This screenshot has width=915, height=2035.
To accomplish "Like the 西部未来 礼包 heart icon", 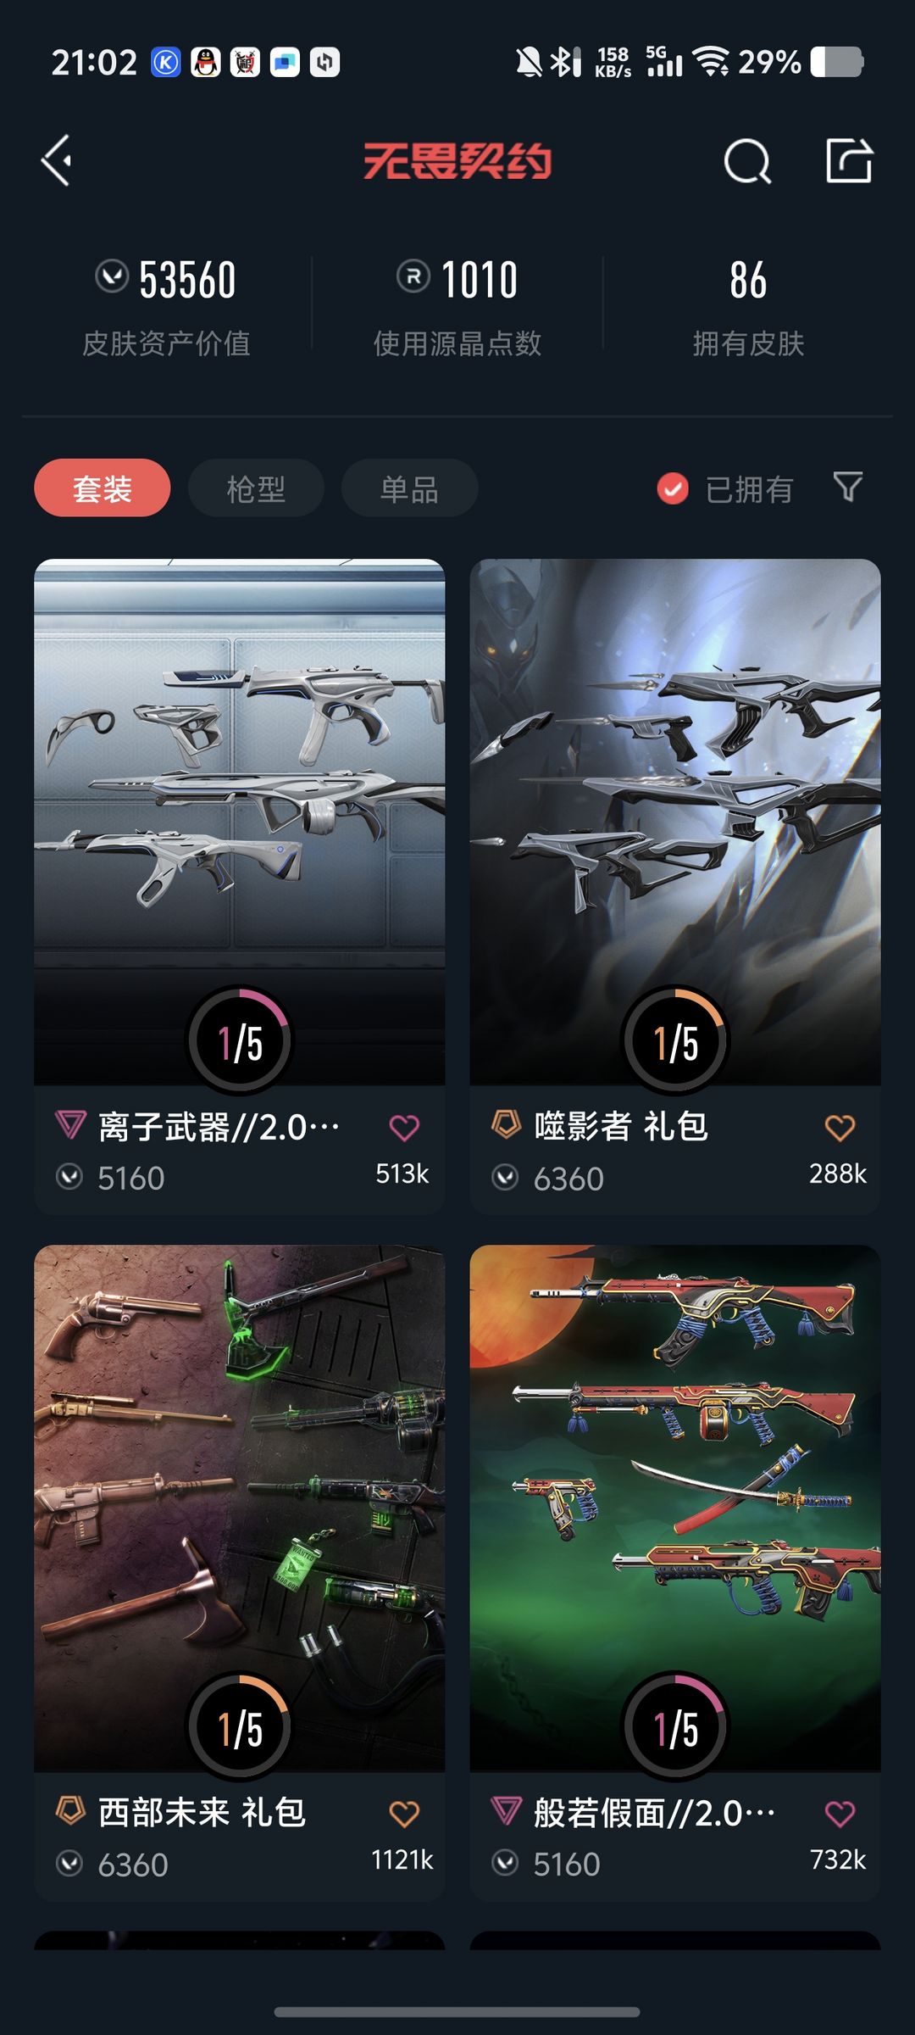I will tap(404, 1814).
